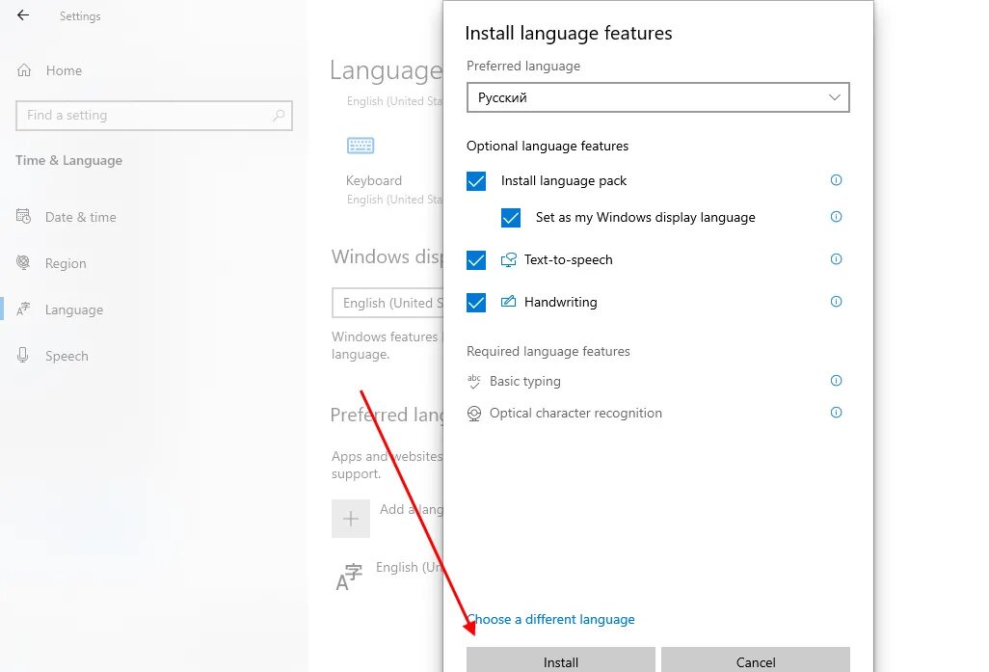Click the Basic typing abc icon

click(474, 381)
